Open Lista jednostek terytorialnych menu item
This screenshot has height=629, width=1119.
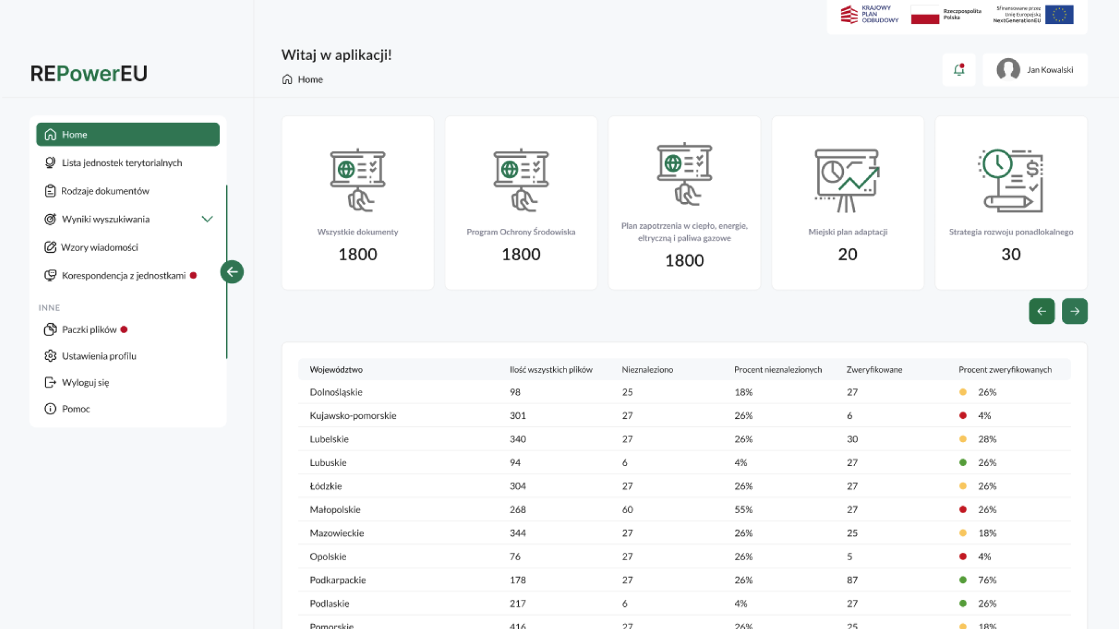pyautogui.click(x=122, y=163)
